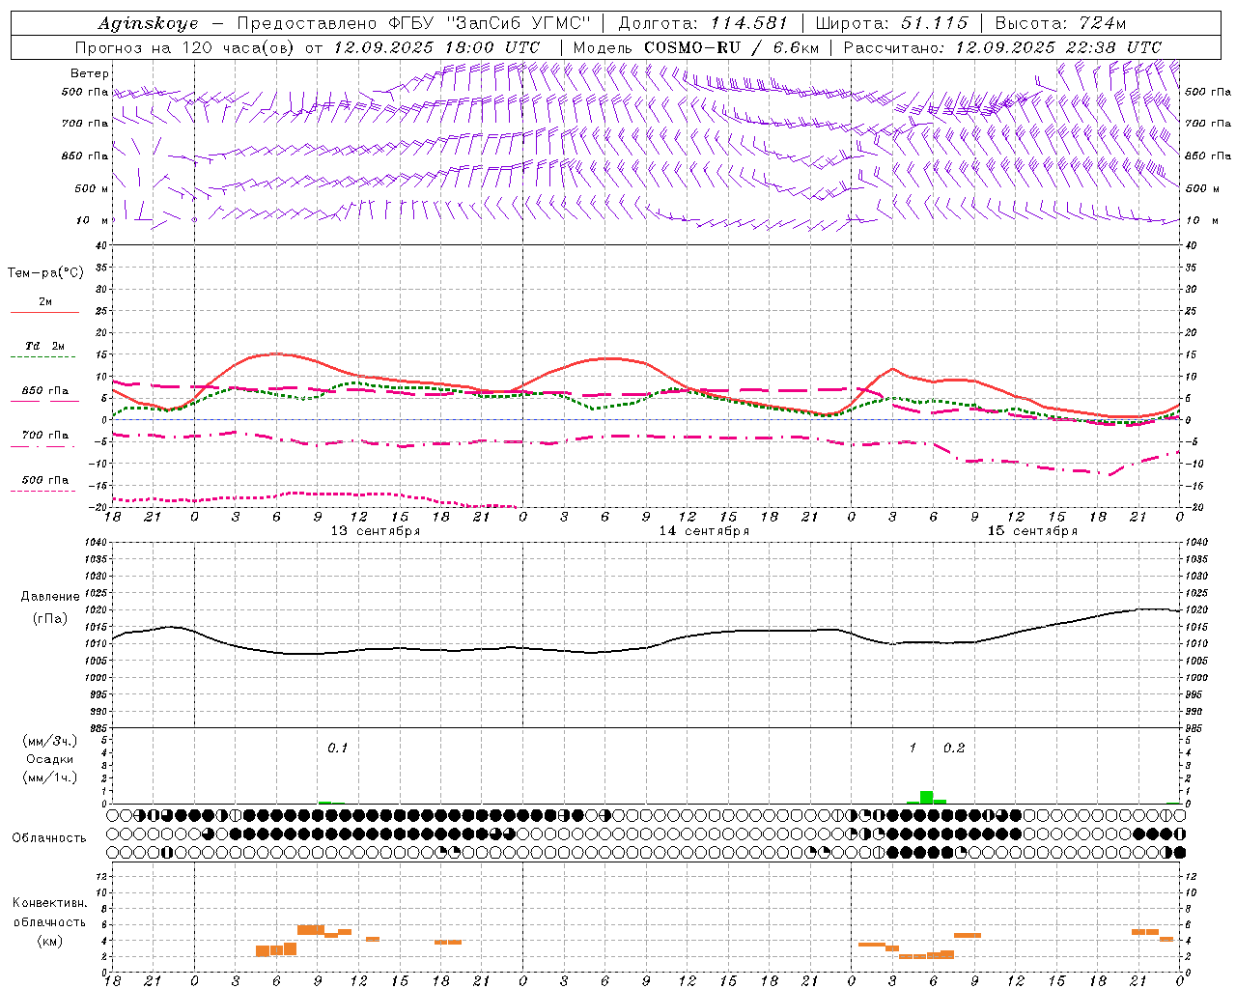Click the 1020 tick on the right pressure axis

1195,610
